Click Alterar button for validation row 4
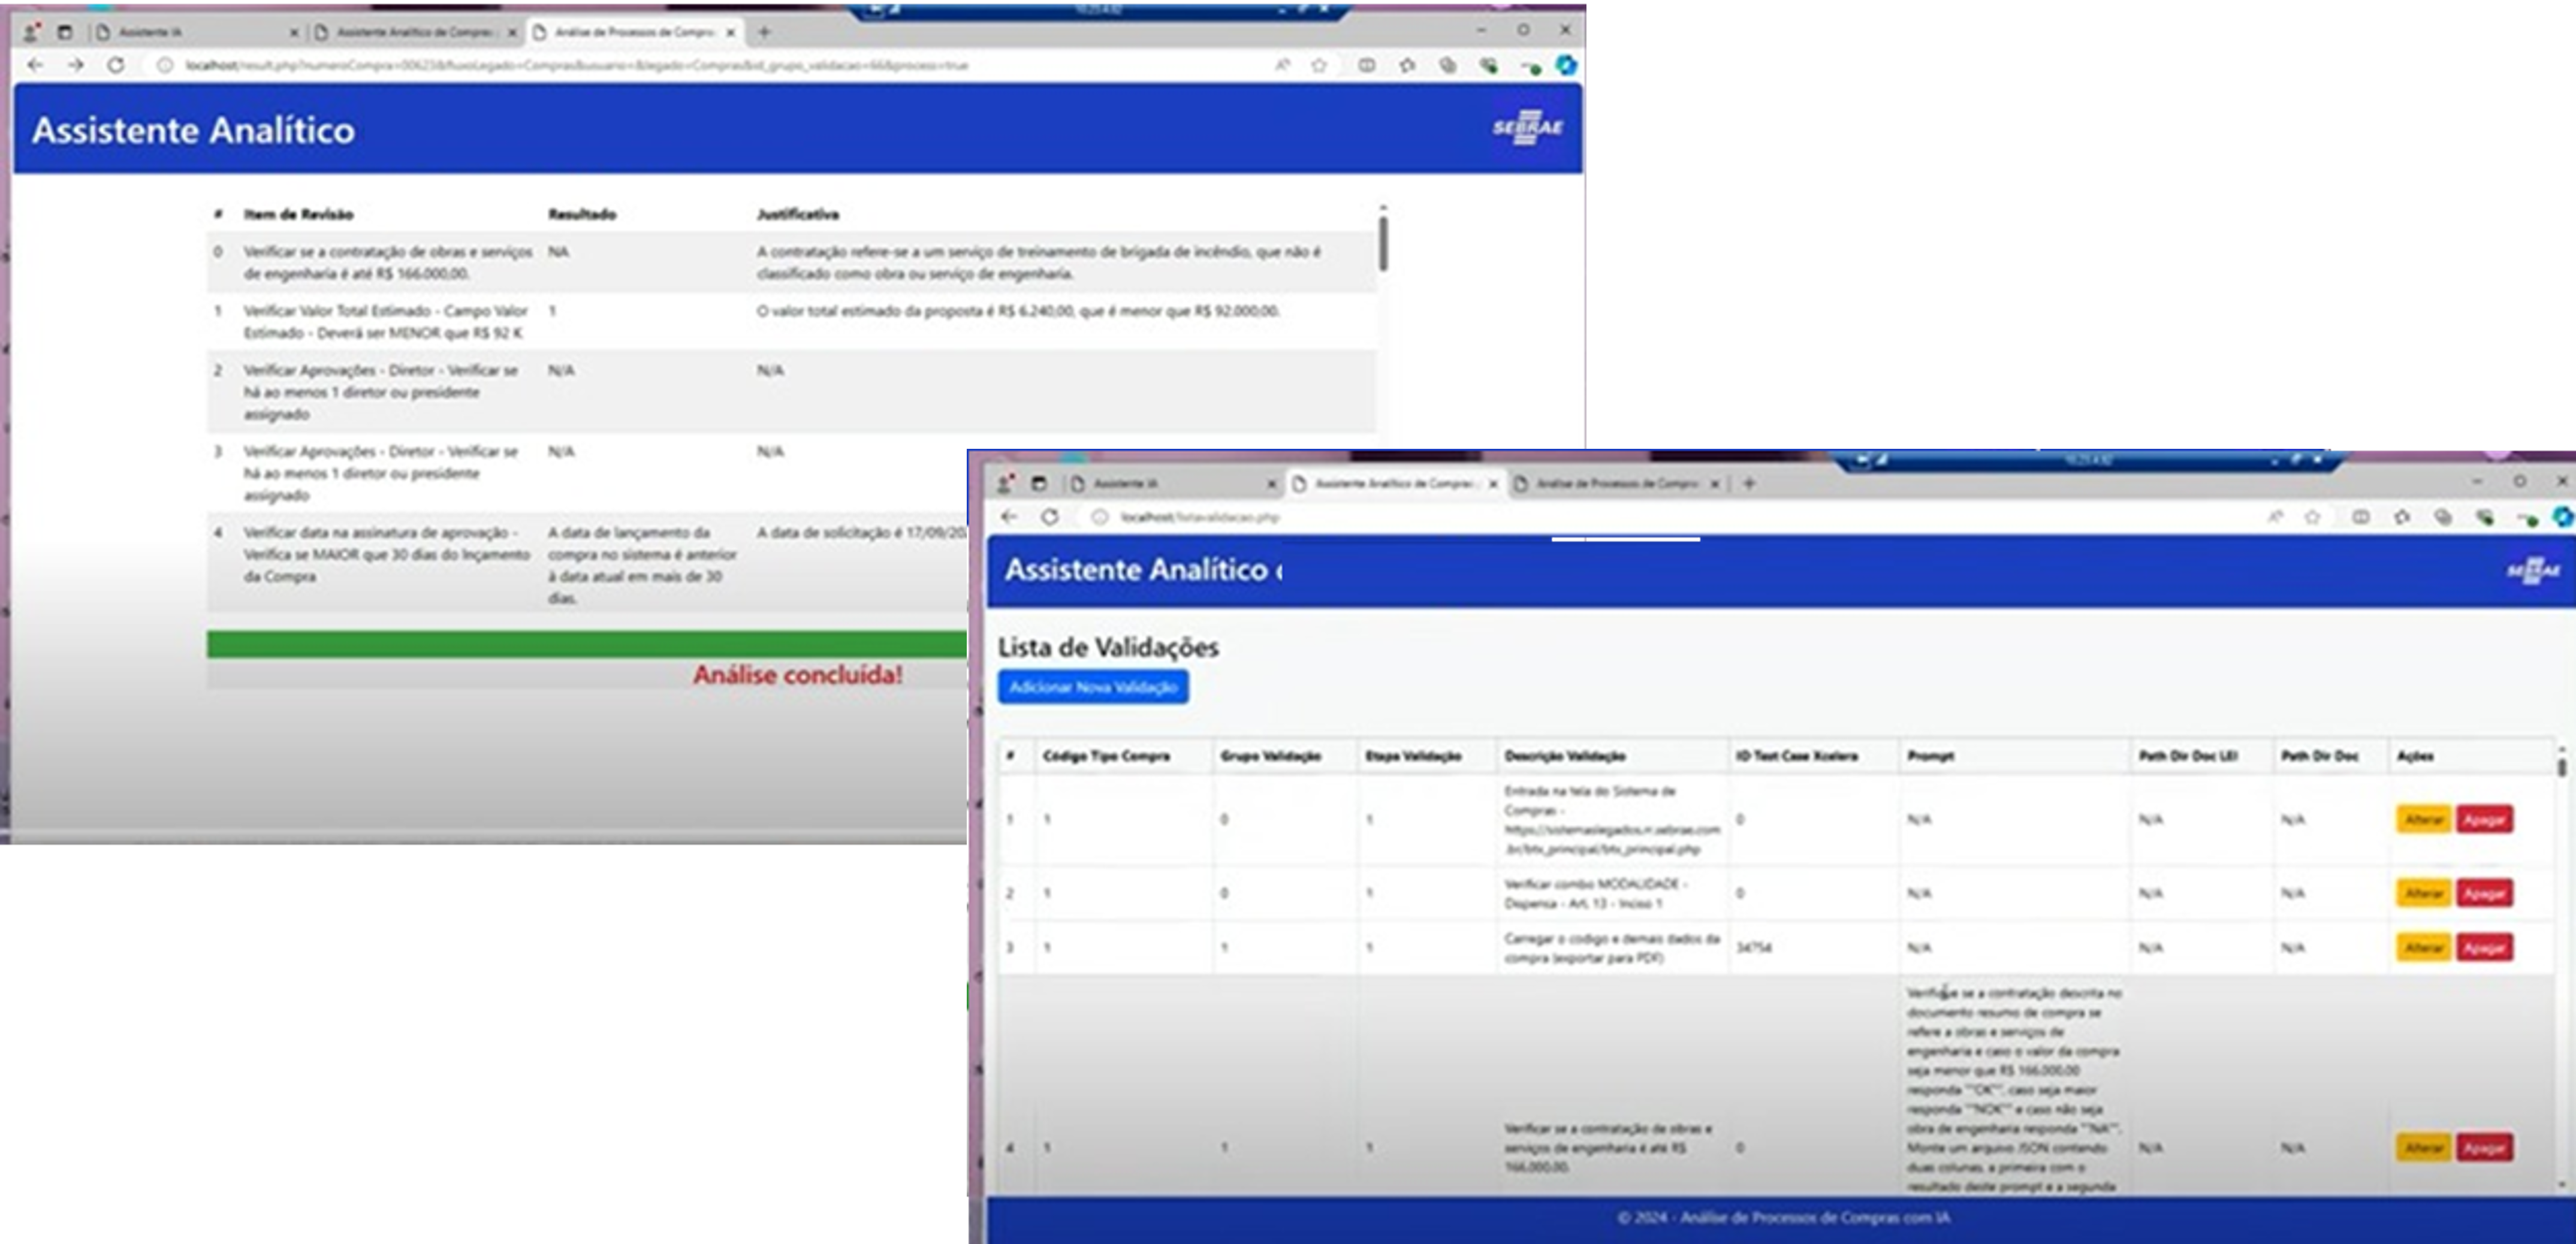Screen dimensions: 2576x1244 (2423, 1148)
